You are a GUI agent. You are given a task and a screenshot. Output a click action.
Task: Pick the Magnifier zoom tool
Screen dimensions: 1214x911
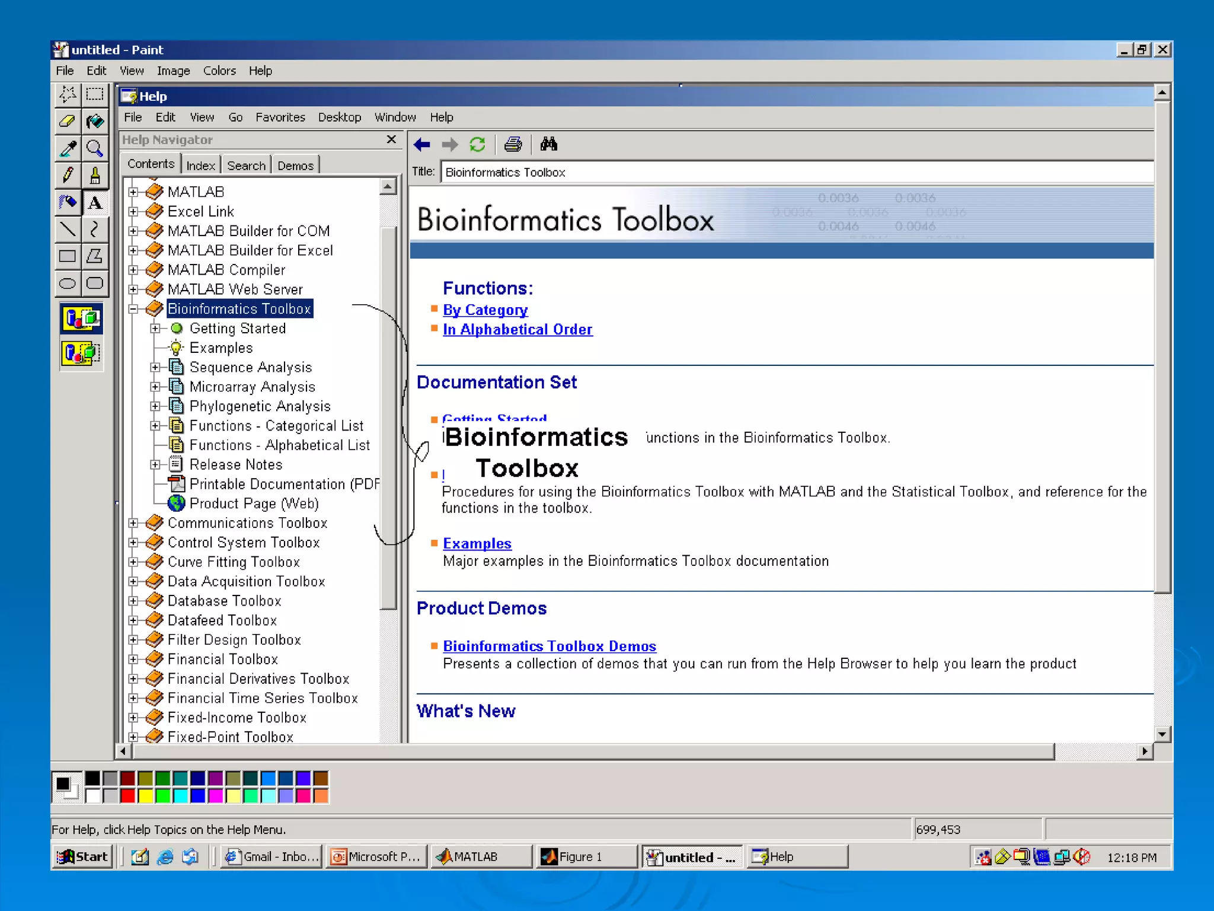(x=95, y=148)
